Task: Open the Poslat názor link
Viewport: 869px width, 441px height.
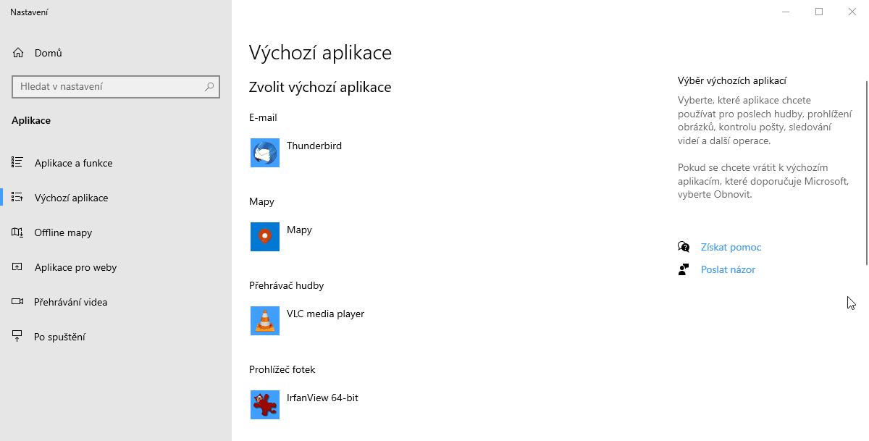Action: (728, 269)
